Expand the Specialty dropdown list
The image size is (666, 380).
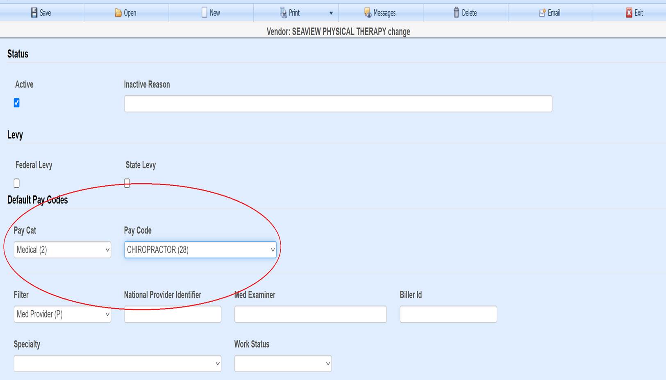pyautogui.click(x=117, y=364)
